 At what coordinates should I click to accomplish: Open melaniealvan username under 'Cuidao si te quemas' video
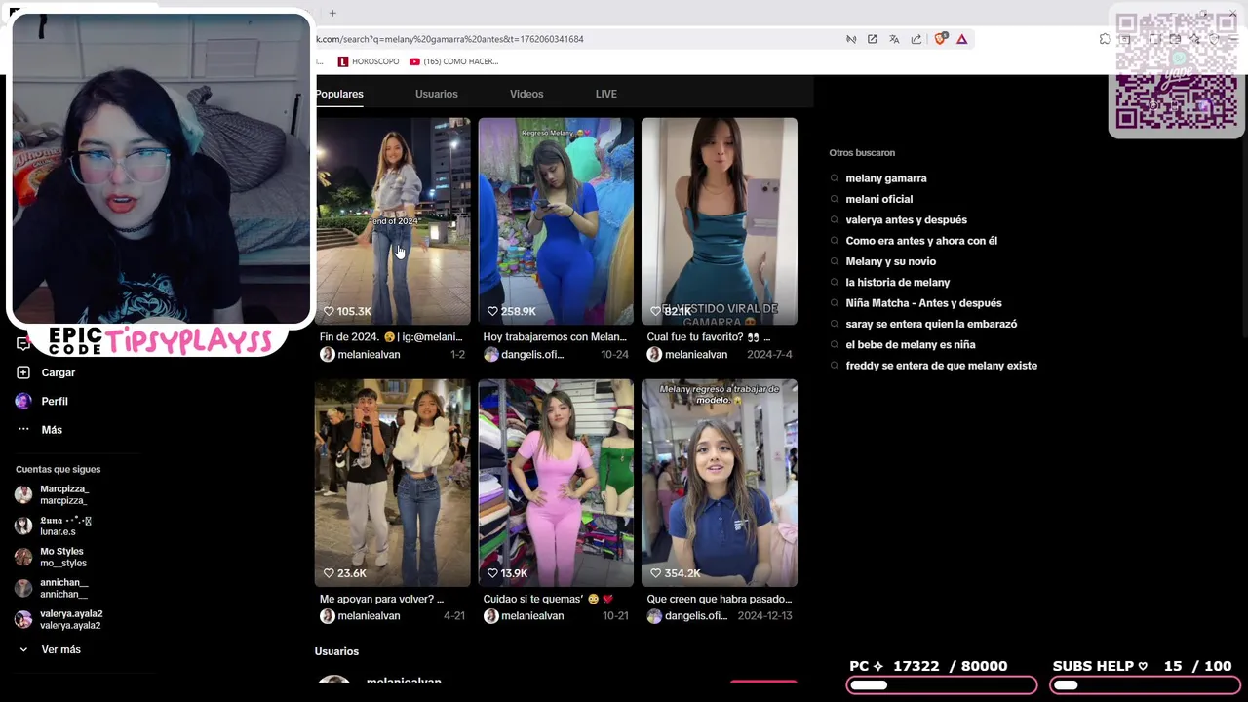532,616
